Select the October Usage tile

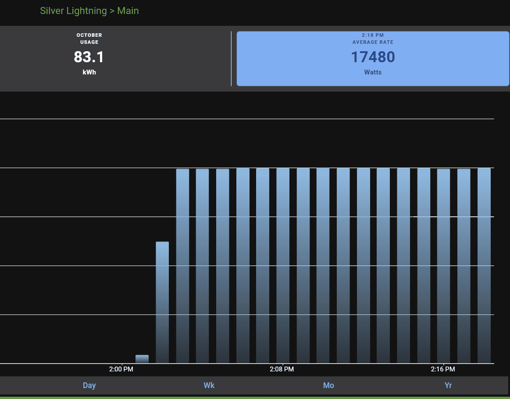(89, 58)
